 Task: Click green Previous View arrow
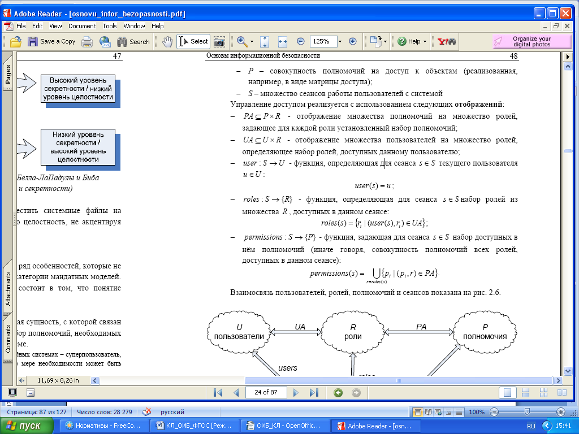[x=338, y=393]
